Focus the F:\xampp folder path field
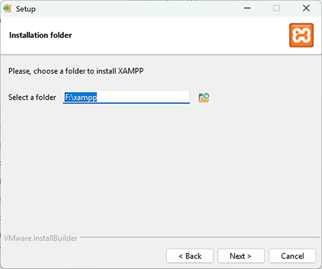Image resolution: width=322 pixels, height=269 pixels. [x=126, y=97]
